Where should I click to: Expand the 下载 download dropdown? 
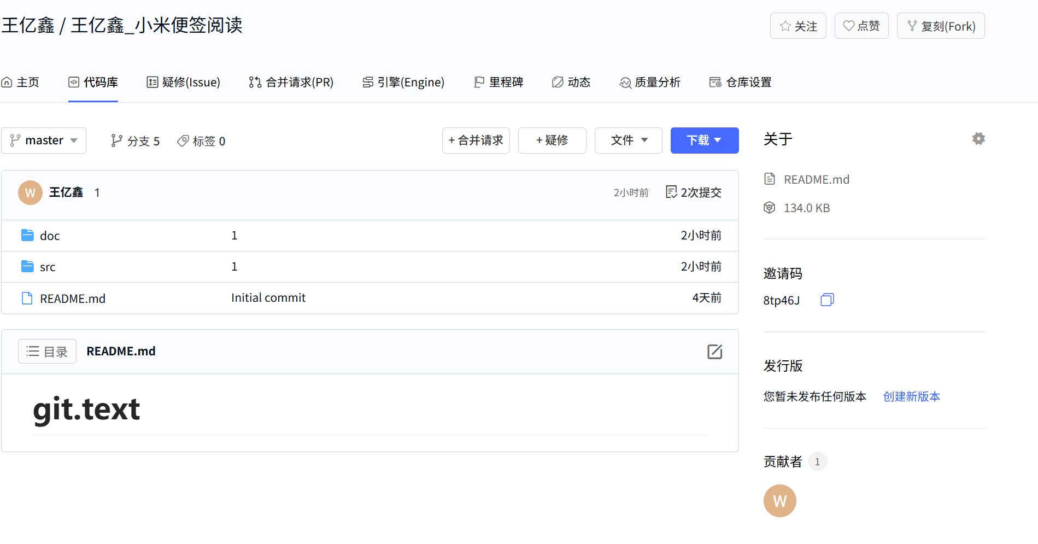[x=705, y=141]
